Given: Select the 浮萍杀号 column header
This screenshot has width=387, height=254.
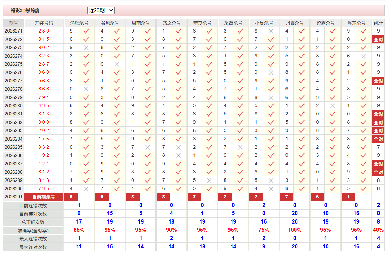Looking at the screenshot, I should [x=356, y=23].
